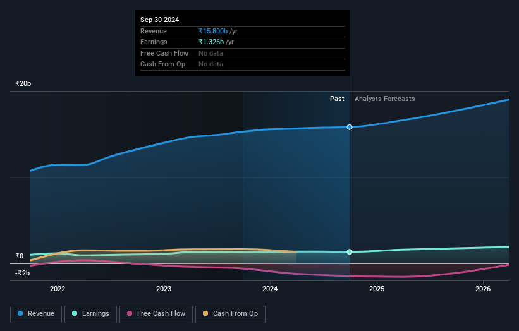Click the ₹15.800b revenue value in tooltip
Image resolution: width=519 pixels, height=331 pixels.
(213, 31)
